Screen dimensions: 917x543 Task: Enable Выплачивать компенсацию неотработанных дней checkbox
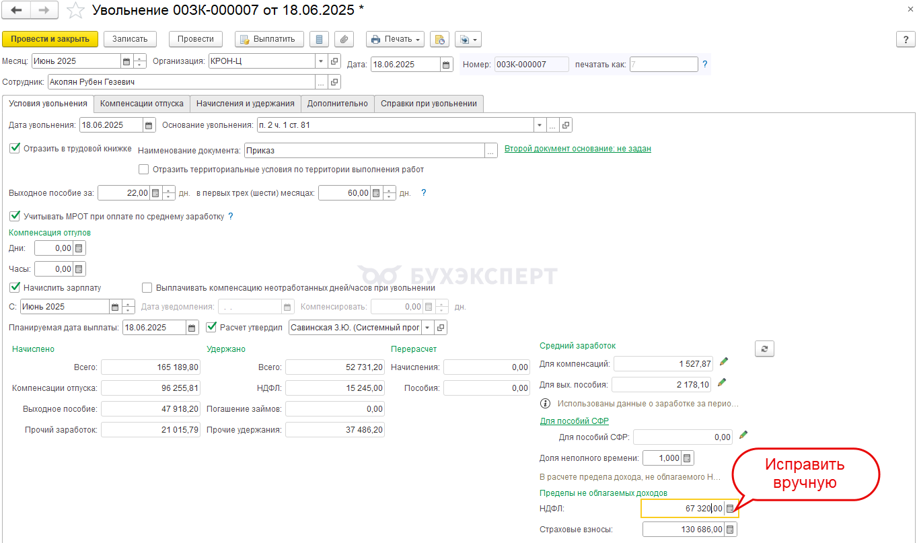[147, 287]
